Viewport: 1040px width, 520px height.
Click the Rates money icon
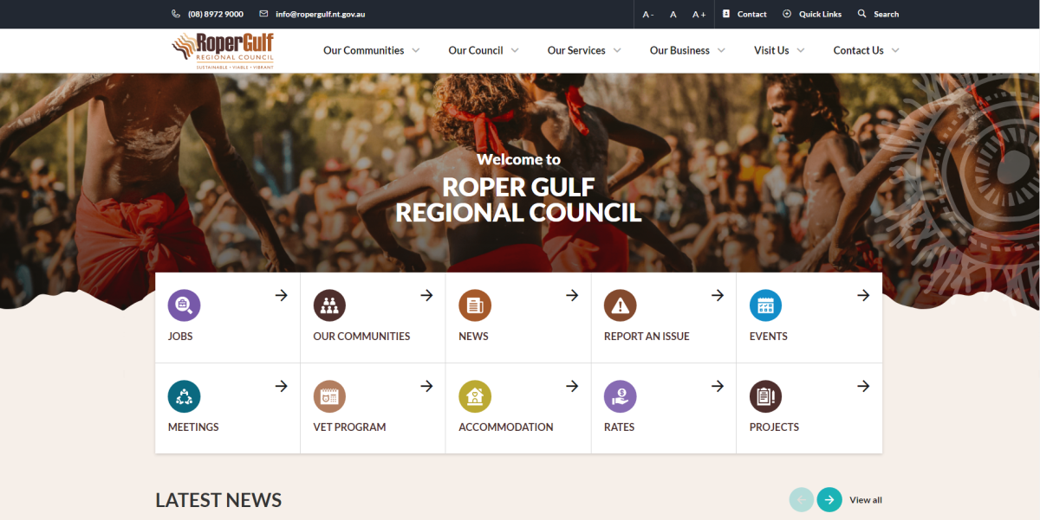pyautogui.click(x=621, y=395)
